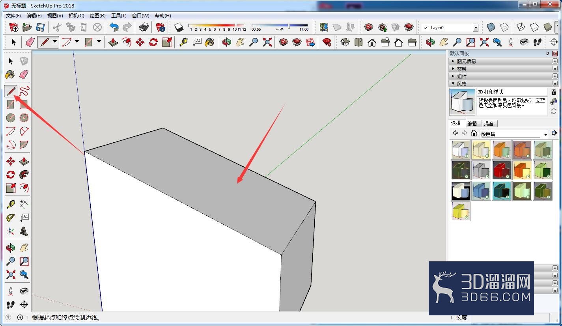Select the Dimension tool
This screenshot has width=562, height=326.
point(24,204)
